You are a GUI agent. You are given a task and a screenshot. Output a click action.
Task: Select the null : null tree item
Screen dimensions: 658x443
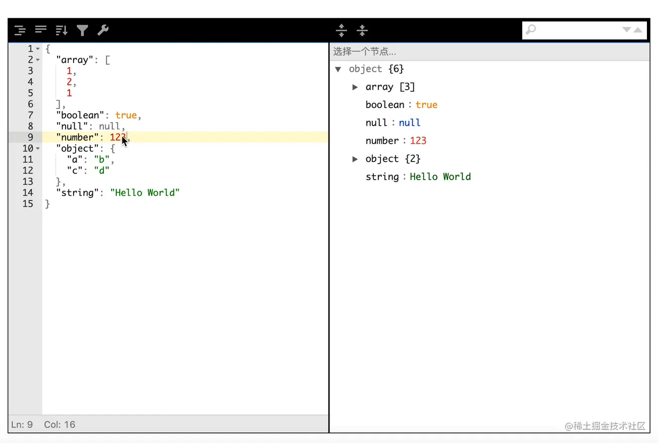click(393, 123)
